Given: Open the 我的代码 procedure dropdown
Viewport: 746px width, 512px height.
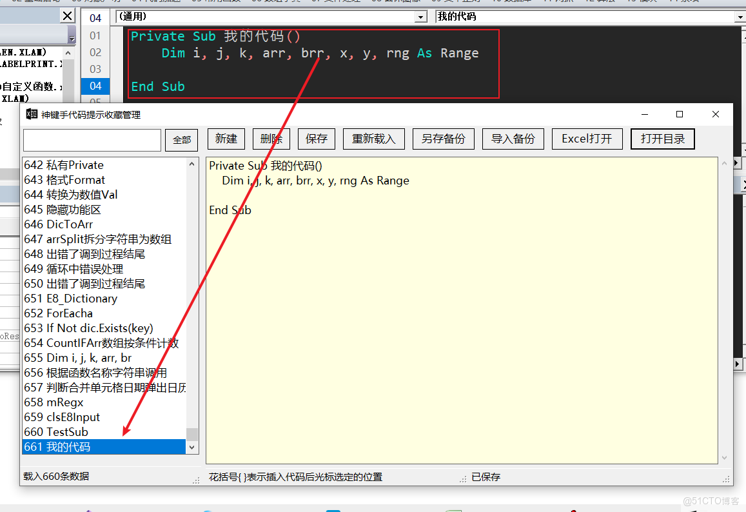Looking at the screenshot, I should point(740,16).
